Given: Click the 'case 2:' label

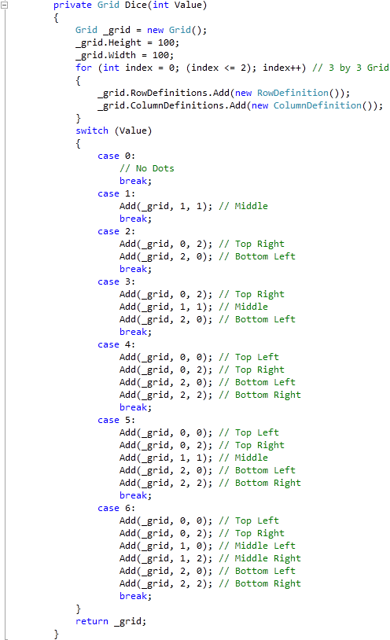Looking at the screenshot, I should (116, 231).
